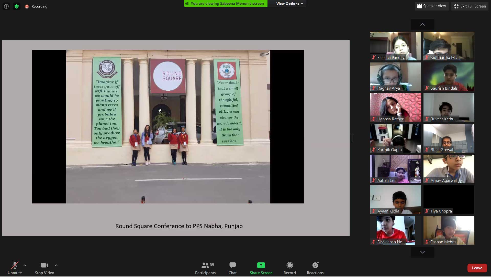Click the 59 participants count

point(212,265)
